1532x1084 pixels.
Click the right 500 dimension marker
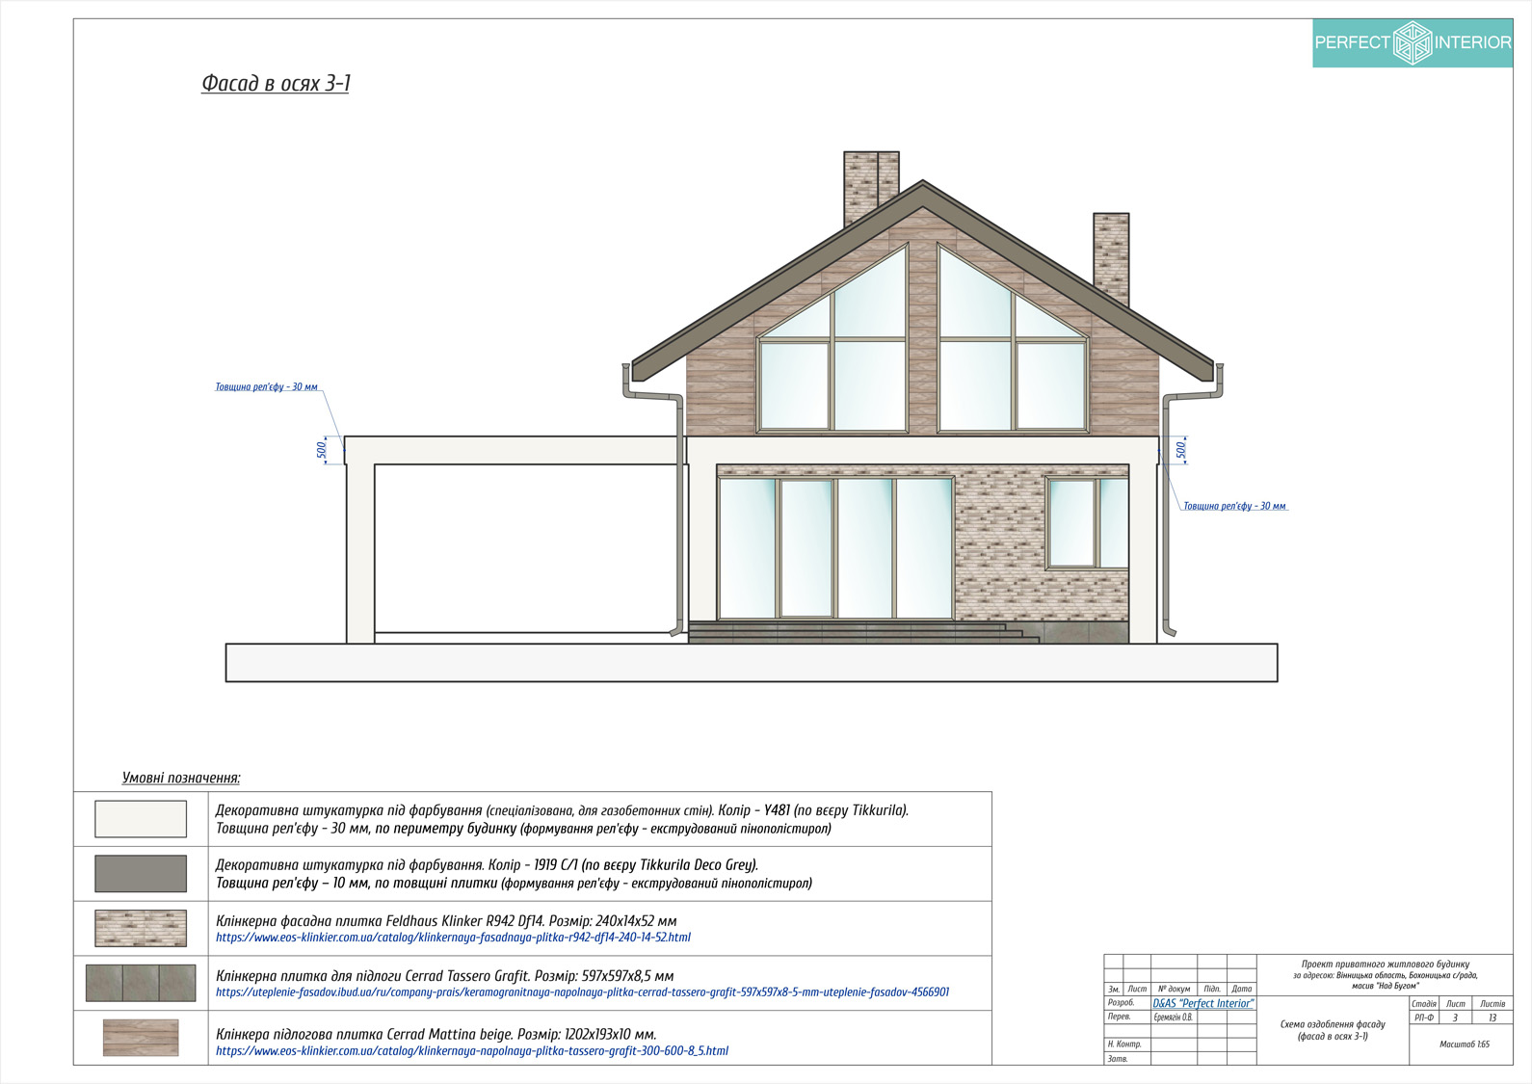(1181, 450)
